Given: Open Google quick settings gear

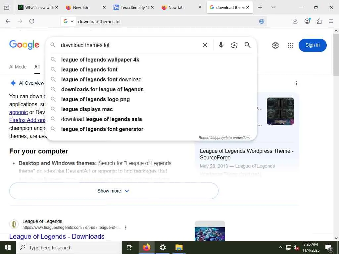Looking at the screenshot, I should click(x=275, y=45).
